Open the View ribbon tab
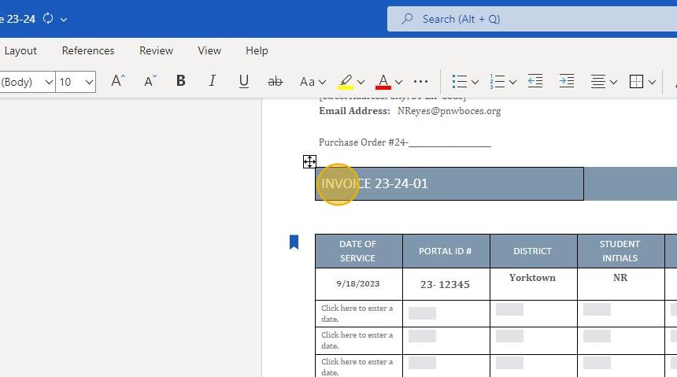This screenshot has height=377, width=677. click(209, 50)
